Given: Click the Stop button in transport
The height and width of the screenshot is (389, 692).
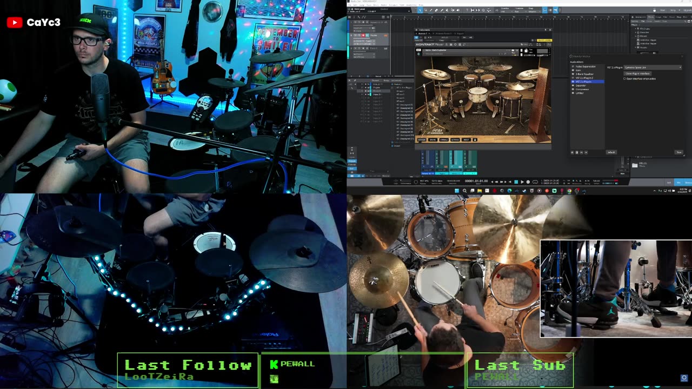Looking at the screenshot, I should coord(516,182).
